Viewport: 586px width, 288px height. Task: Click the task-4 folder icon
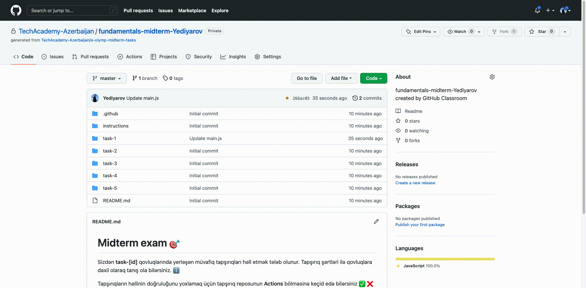point(95,175)
